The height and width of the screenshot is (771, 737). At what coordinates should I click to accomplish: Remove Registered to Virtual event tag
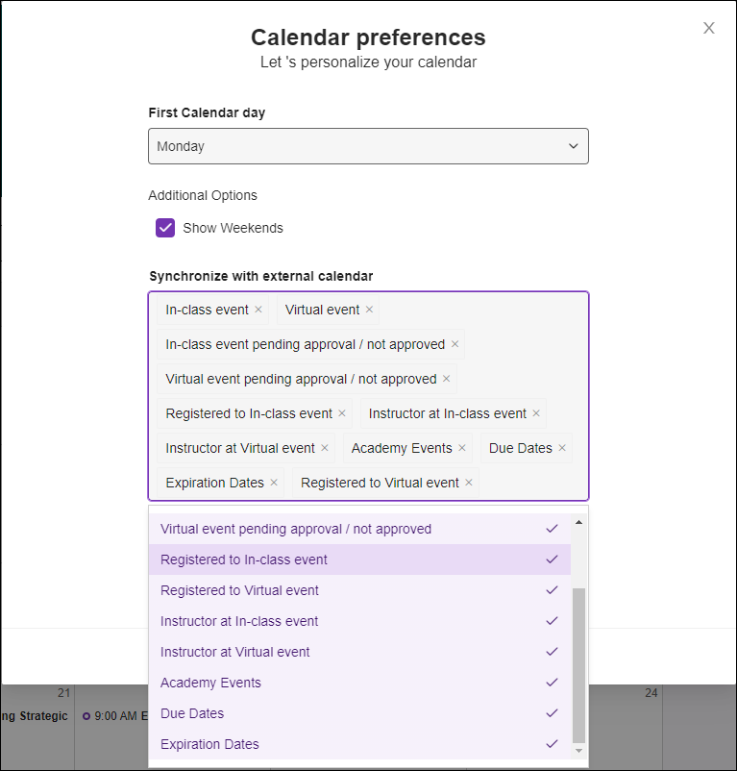pyautogui.click(x=469, y=483)
